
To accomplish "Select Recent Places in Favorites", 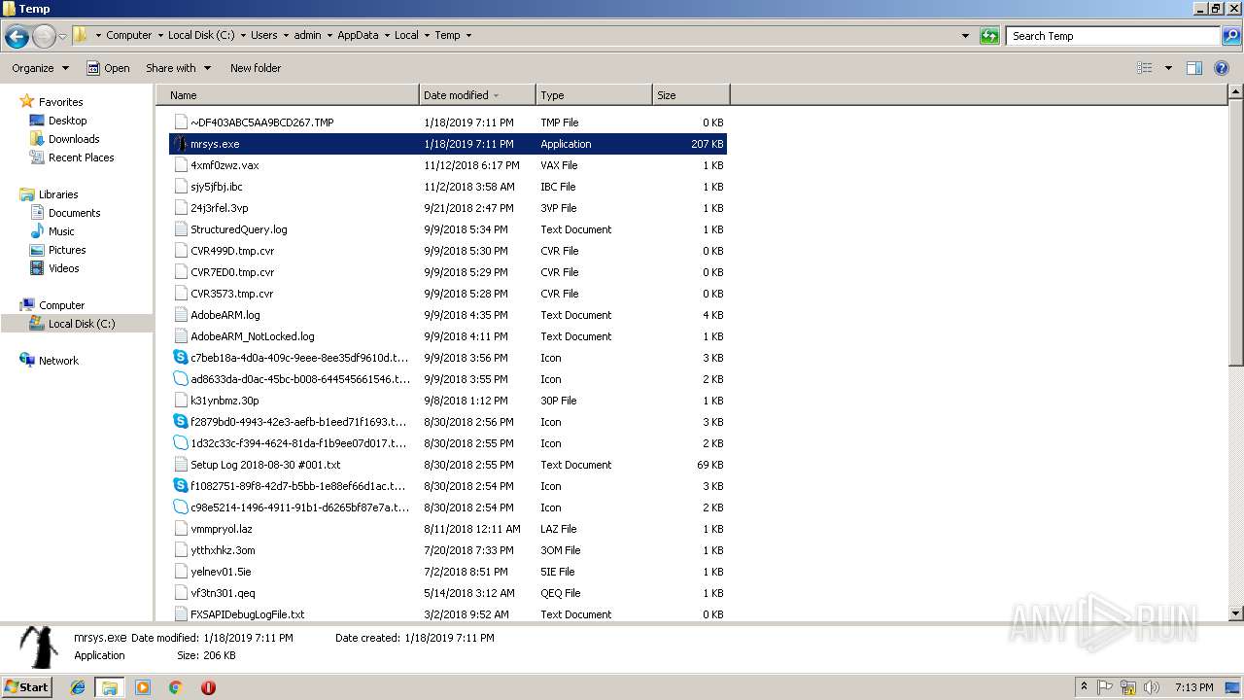I will pos(82,157).
